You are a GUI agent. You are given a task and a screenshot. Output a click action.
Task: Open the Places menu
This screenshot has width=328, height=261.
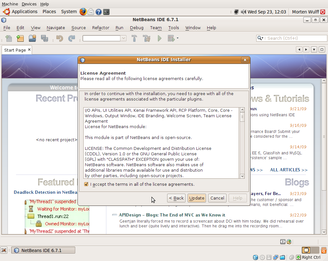[x=49, y=12]
